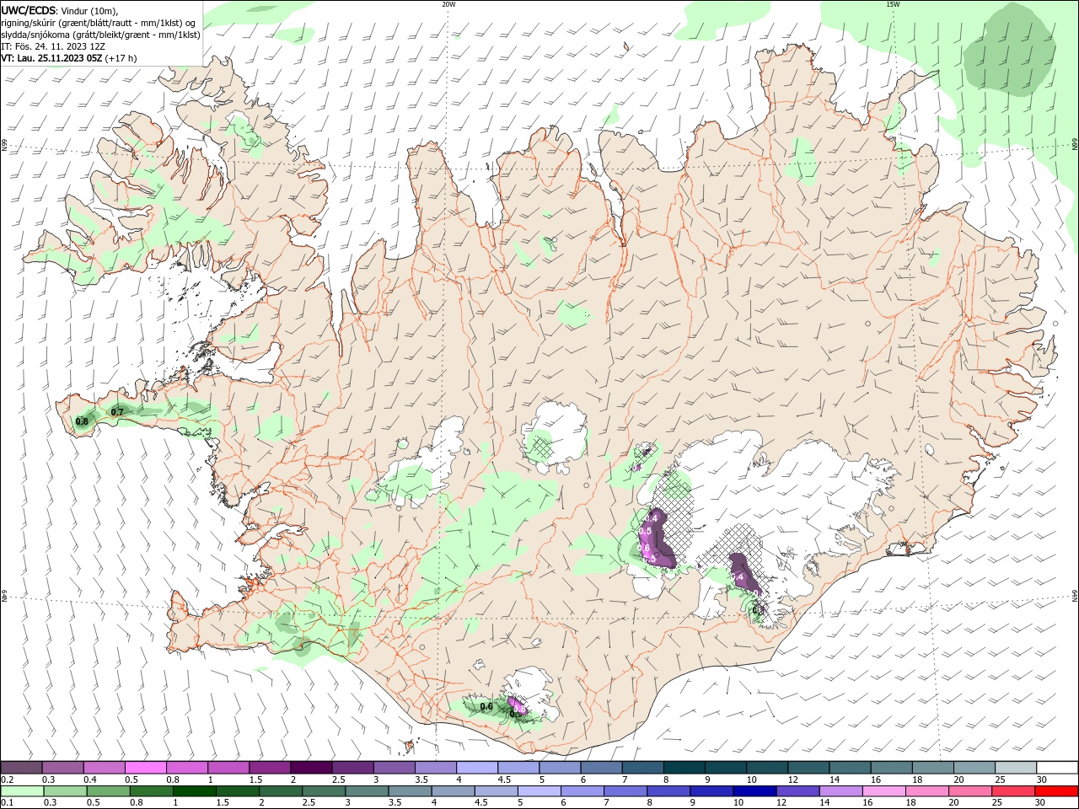
Task: Click the '0.1' label in the bottom legend row
Action: pyautogui.click(x=7, y=803)
